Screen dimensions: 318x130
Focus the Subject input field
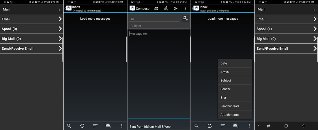click(159, 26)
